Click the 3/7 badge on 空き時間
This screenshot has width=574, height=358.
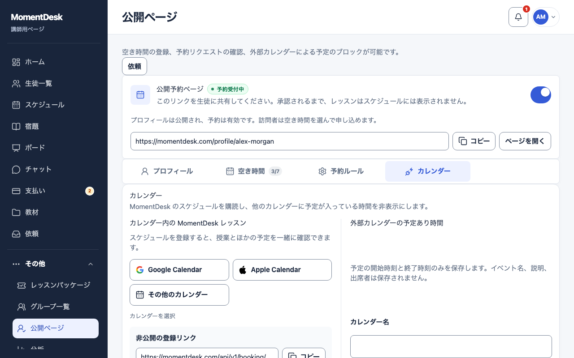pyautogui.click(x=275, y=171)
